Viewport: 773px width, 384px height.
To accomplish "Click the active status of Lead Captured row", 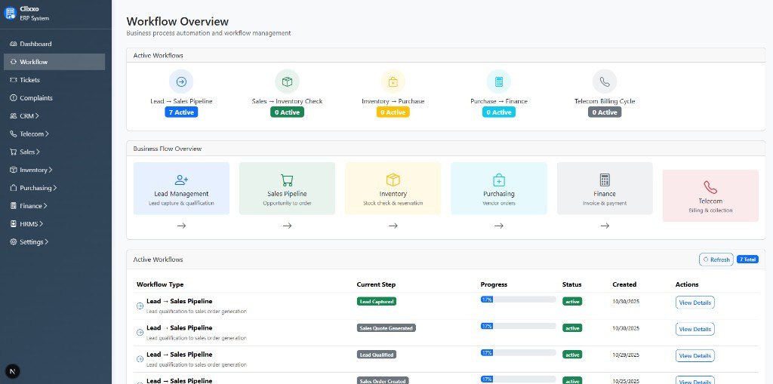I will tap(572, 301).
